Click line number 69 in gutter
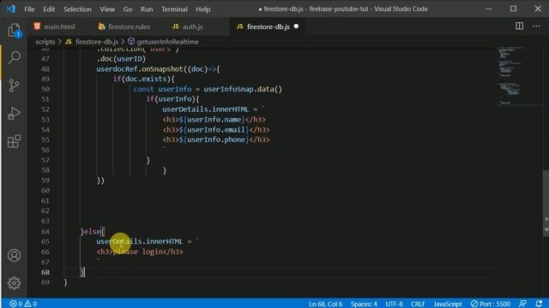 point(45,282)
